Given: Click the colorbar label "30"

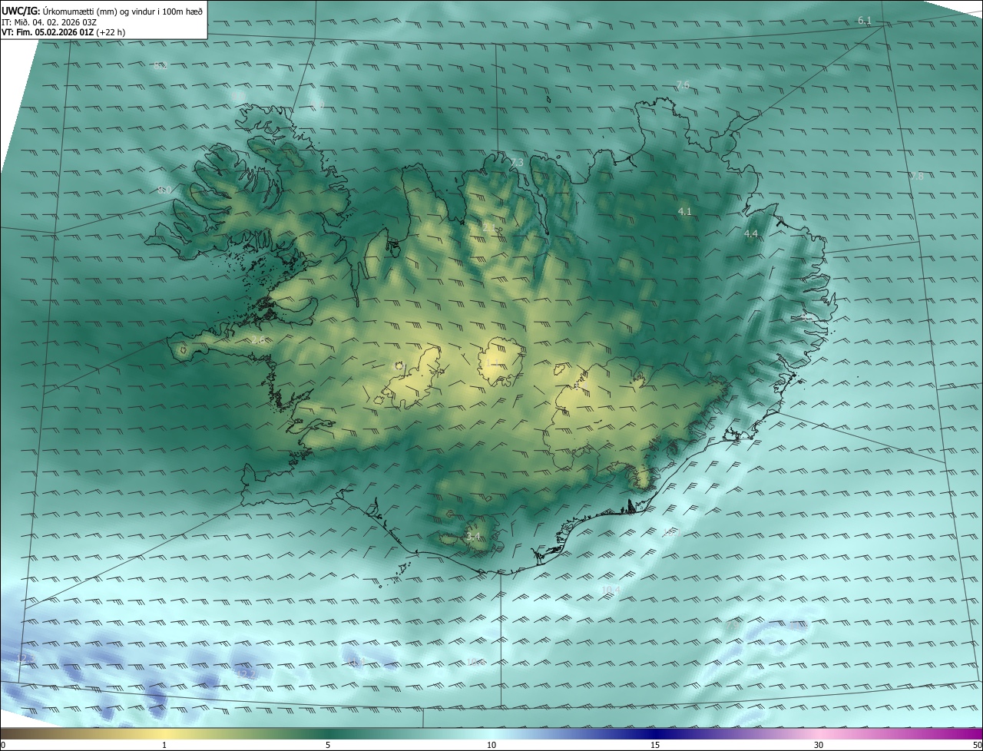Looking at the screenshot, I should pyautogui.click(x=819, y=745).
